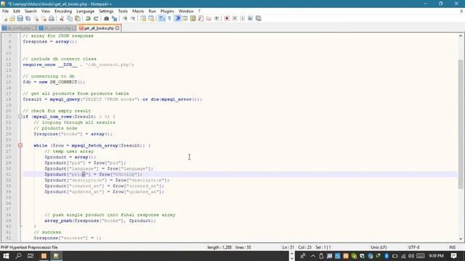Open the Tools menu
465x261 pixels.
(123, 11)
